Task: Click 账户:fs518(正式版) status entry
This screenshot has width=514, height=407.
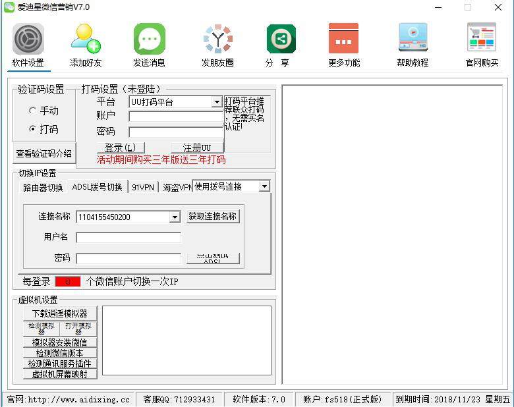Action: (x=343, y=399)
